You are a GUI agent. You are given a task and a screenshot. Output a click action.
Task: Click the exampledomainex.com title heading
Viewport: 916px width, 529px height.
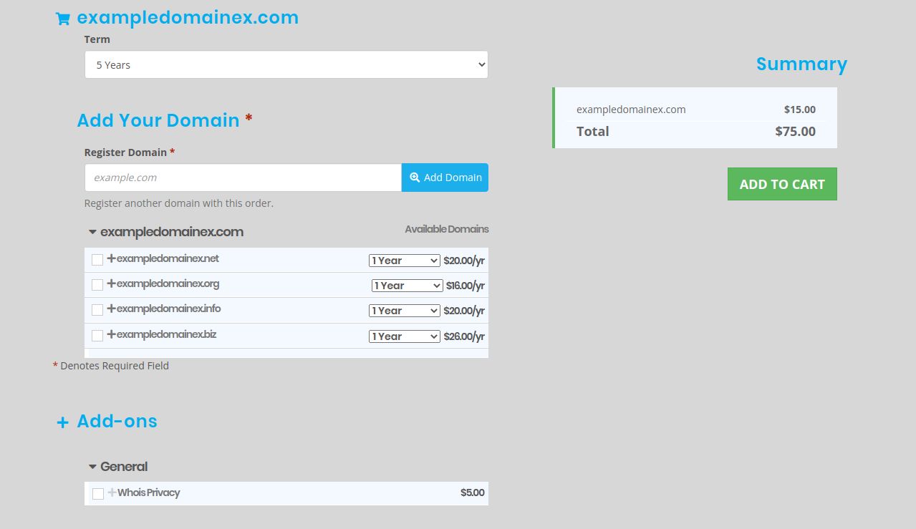tap(188, 18)
